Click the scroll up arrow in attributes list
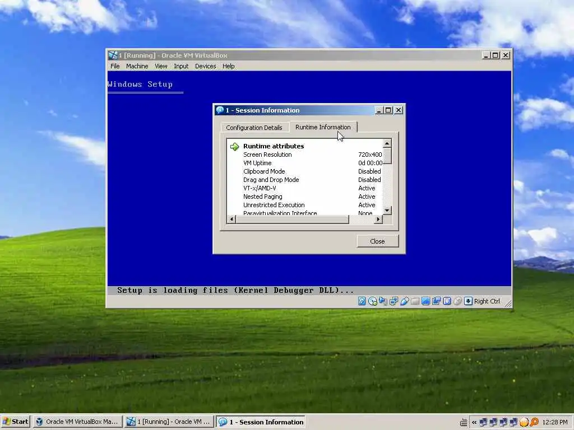The width and height of the screenshot is (574, 430). coord(387,143)
